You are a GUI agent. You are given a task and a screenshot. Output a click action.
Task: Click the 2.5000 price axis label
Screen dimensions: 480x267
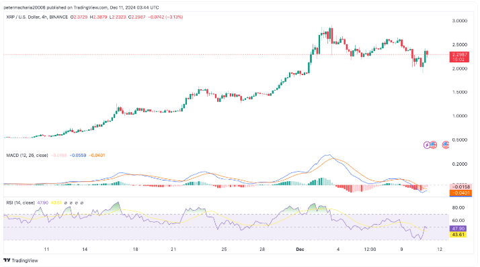(x=460, y=44)
